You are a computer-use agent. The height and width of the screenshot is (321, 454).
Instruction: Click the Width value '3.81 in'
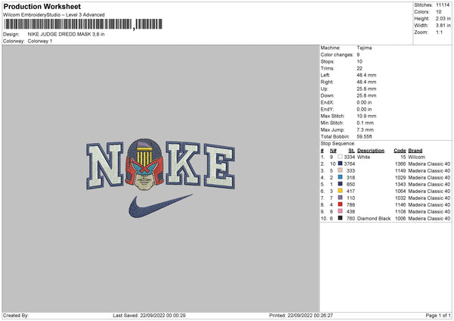click(x=443, y=26)
